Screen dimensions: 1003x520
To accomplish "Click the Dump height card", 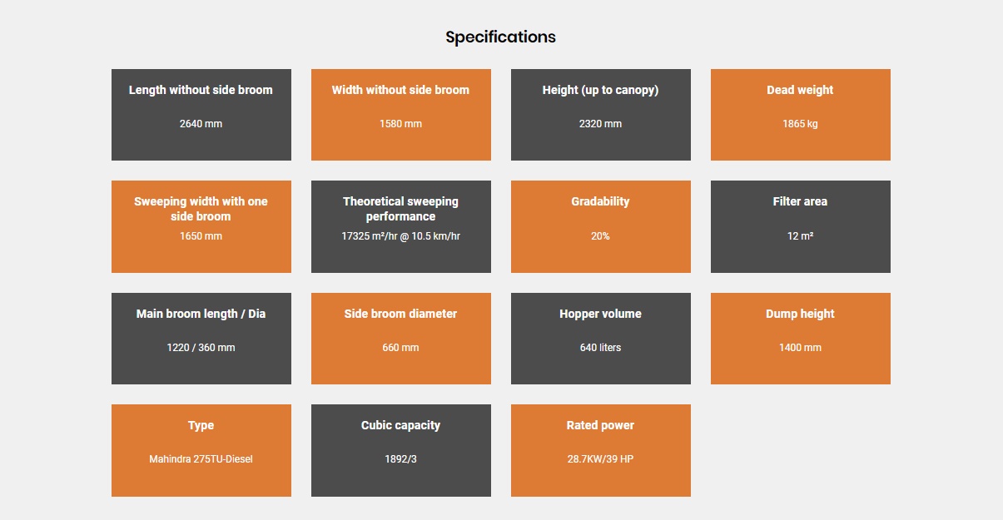I will click(801, 339).
